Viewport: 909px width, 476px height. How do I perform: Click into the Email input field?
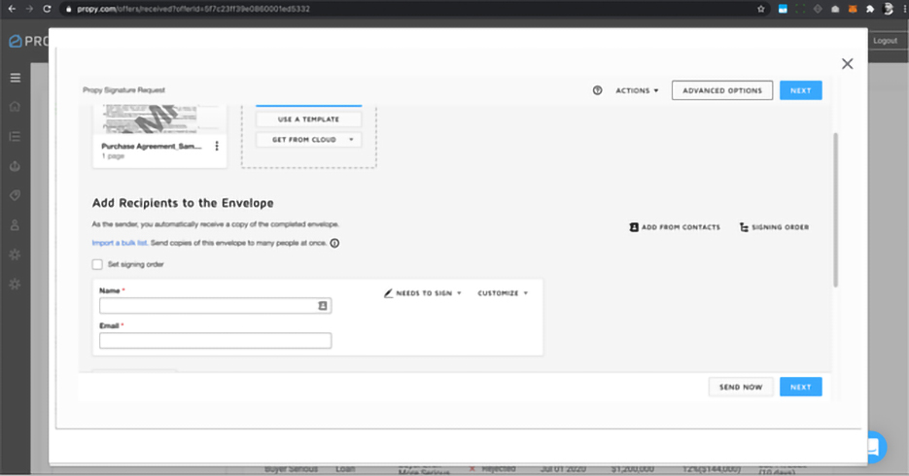pyautogui.click(x=215, y=341)
